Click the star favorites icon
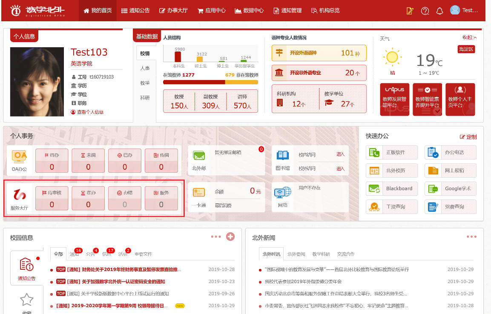Viewport: 491px width, 314px height. click(x=27, y=300)
